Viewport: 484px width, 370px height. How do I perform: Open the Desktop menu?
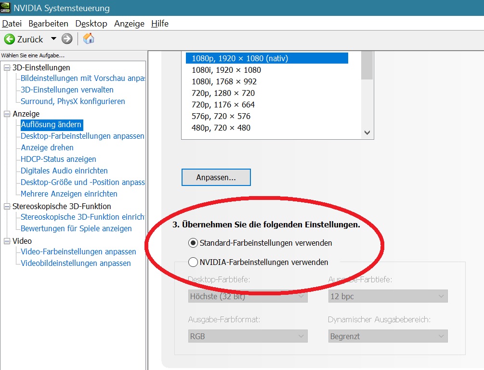click(x=91, y=24)
